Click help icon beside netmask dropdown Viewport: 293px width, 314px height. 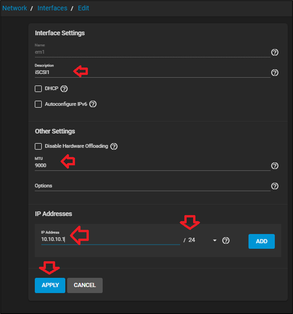point(226,241)
